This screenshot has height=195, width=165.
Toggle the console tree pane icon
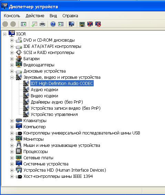point(23,24)
